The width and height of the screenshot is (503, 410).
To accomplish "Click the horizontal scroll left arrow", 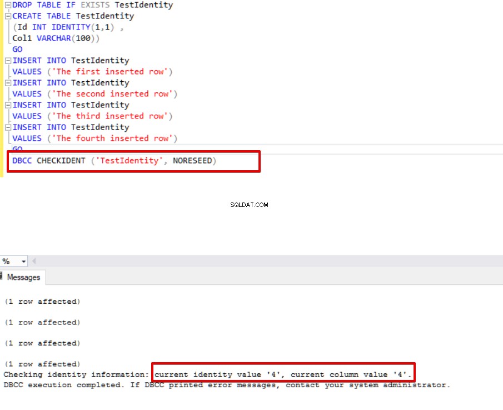I will point(34,261).
